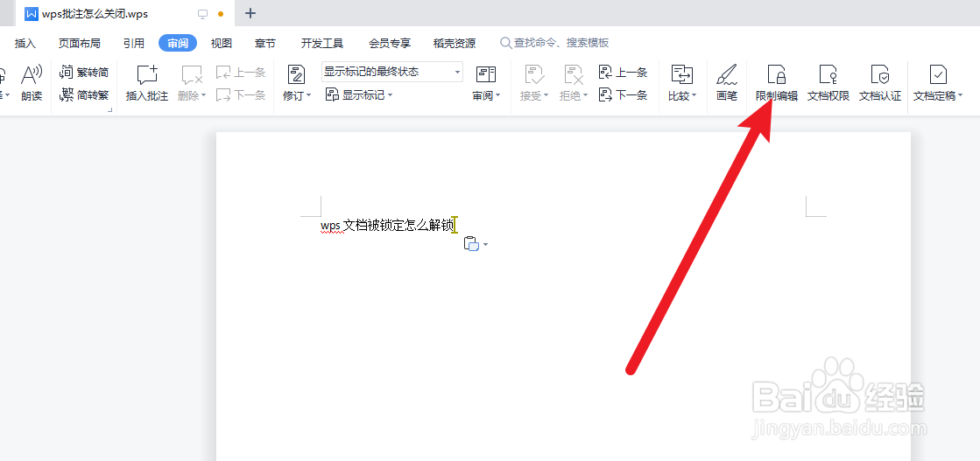
Task: Open the 引用 tab
Action: 134,43
